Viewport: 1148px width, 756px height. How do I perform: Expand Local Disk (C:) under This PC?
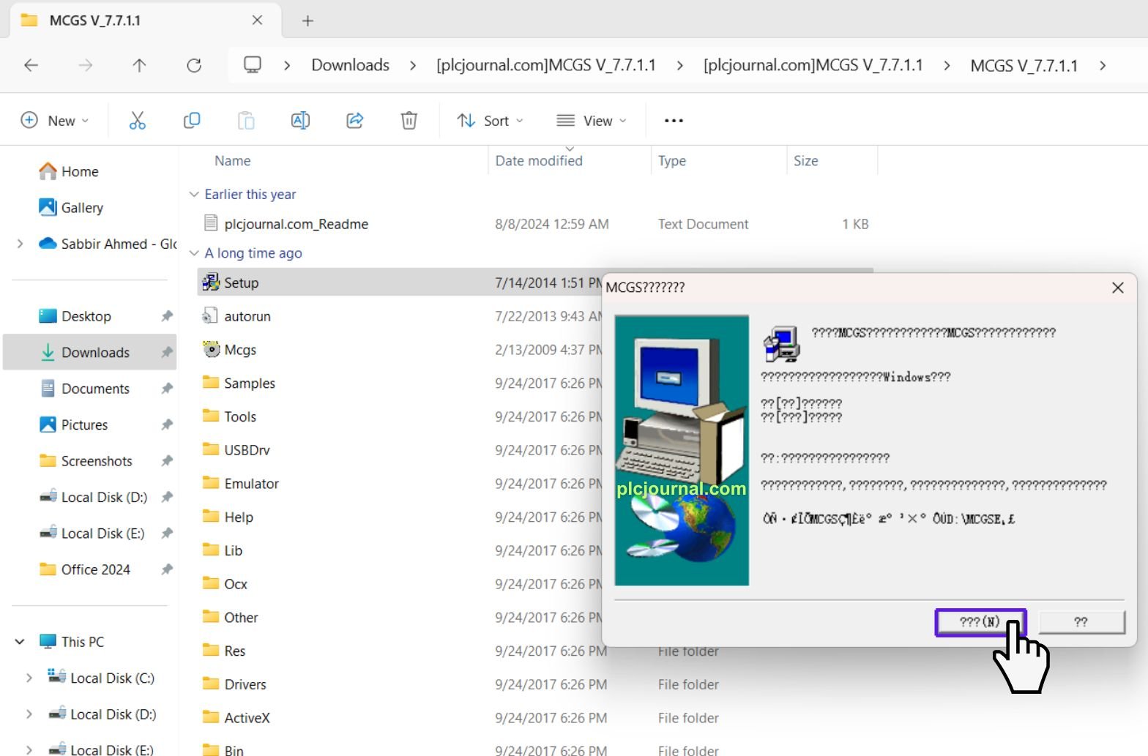29,678
